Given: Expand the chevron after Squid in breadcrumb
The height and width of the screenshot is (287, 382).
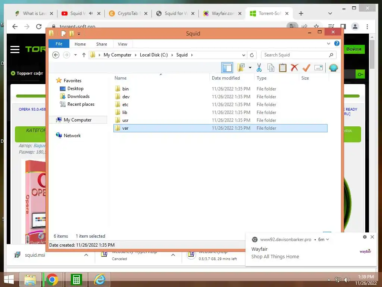Looking at the screenshot, I should (x=192, y=55).
